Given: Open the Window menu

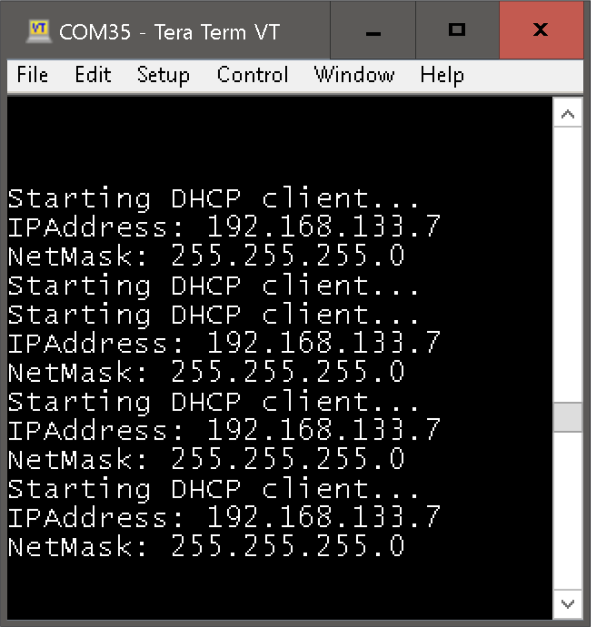Looking at the screenshot, I should coord(355,75).
